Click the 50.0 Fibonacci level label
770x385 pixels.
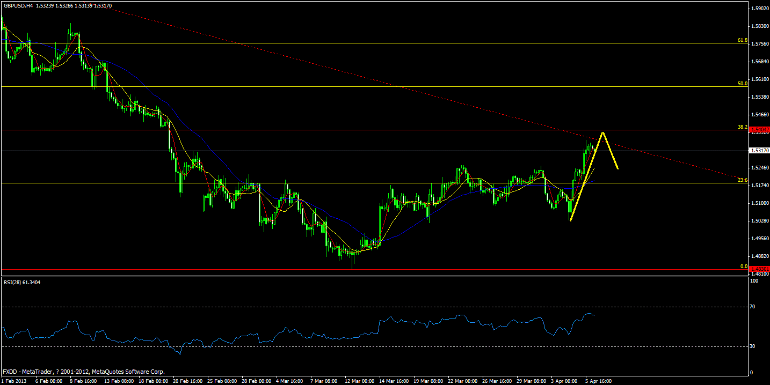(743, 83)
